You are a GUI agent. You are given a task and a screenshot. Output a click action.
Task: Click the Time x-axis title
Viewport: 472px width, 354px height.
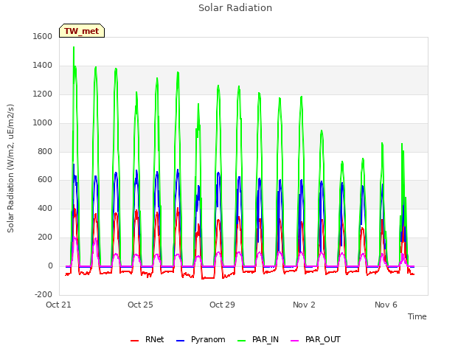click(417, 316)
